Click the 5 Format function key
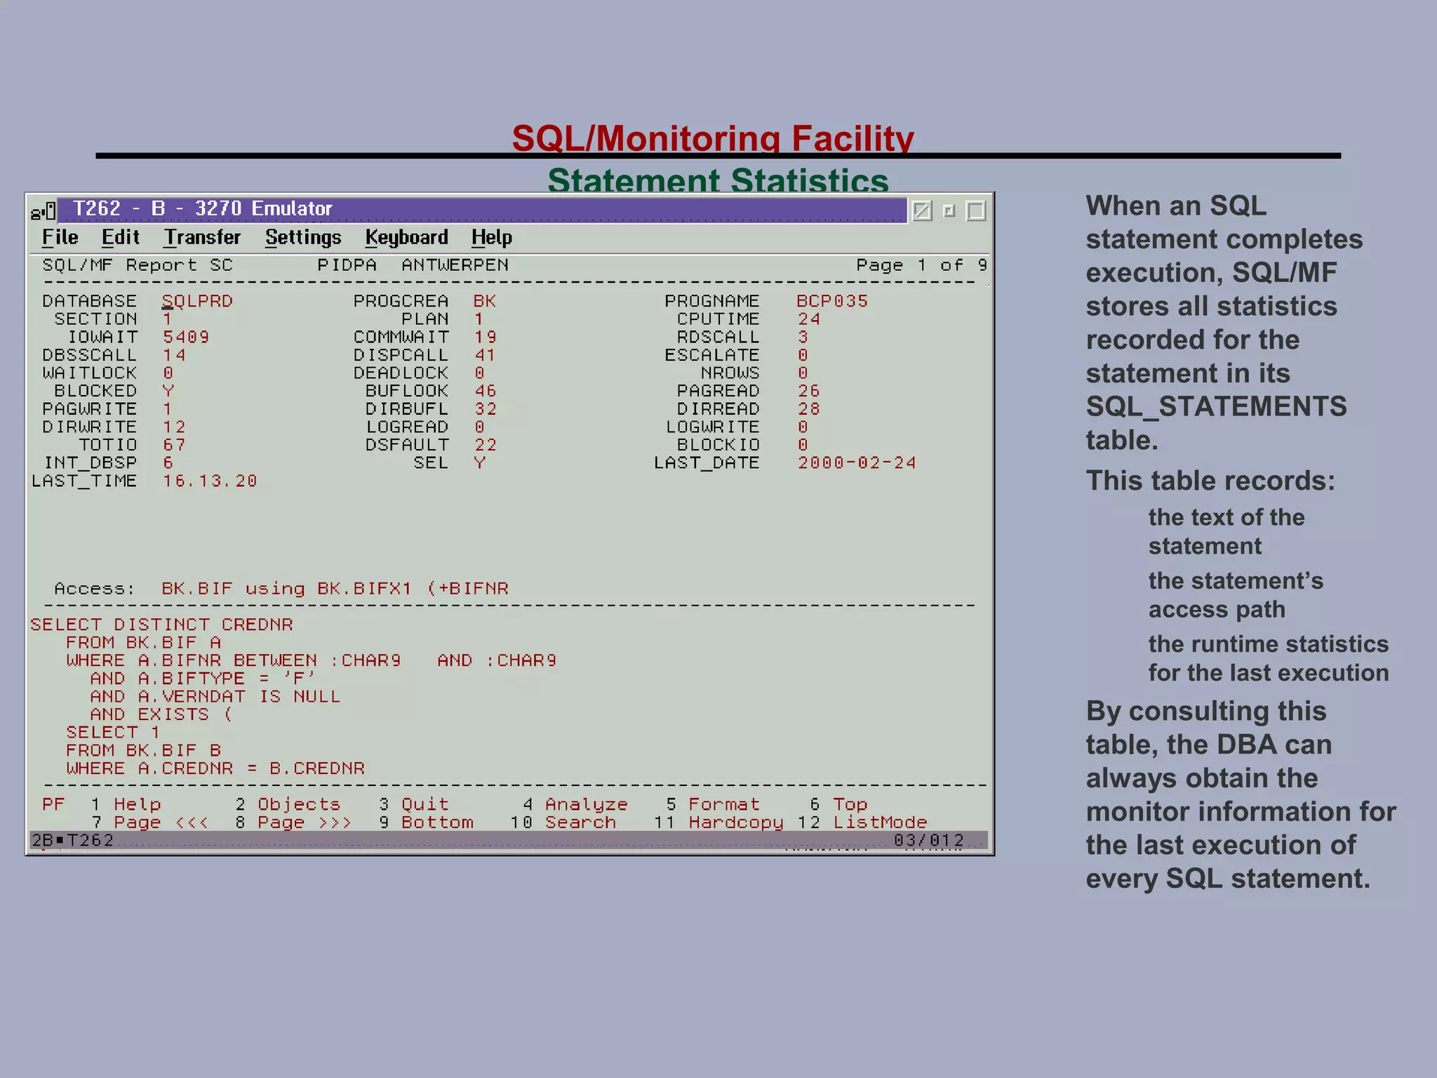This screenshot has height=1078, width=1437. coord(713,804)
